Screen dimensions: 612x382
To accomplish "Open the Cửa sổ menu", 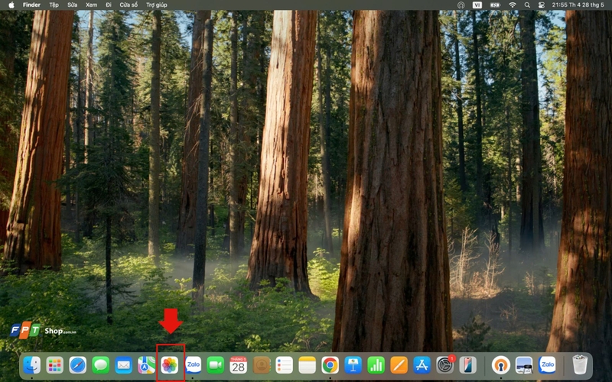I will (x=129, y=5).
